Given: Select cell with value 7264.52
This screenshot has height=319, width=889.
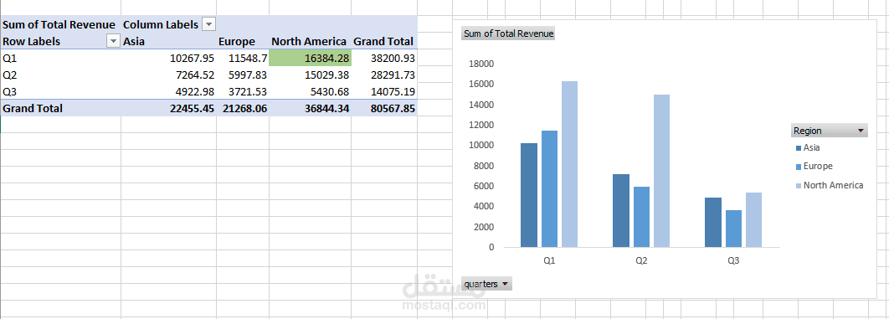Looking at the screenshot, I should [168, 75].
